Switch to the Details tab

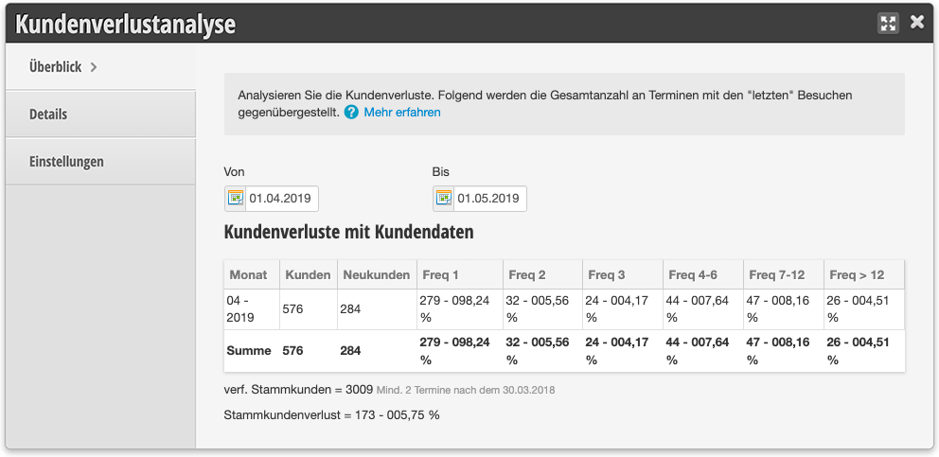[100, 114]
